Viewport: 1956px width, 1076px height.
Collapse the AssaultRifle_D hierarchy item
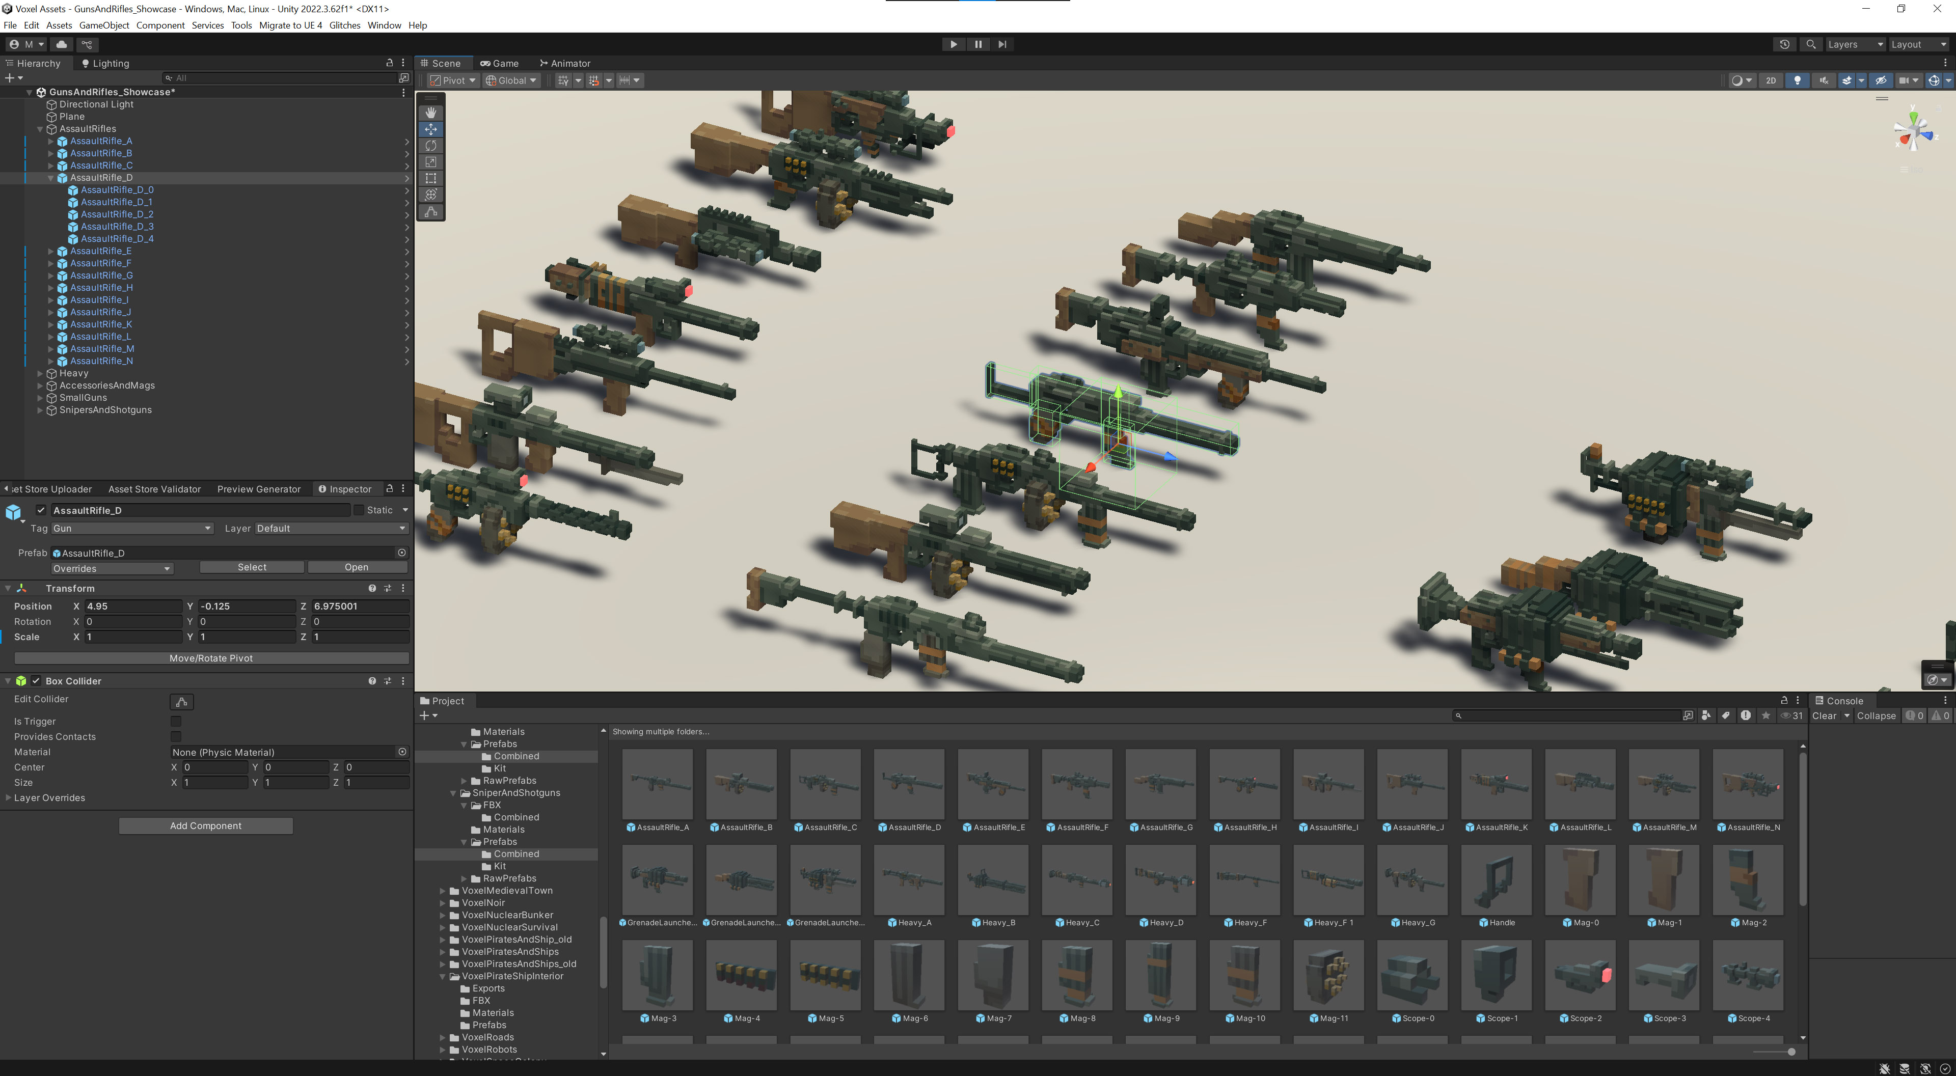tap(51, 178)
